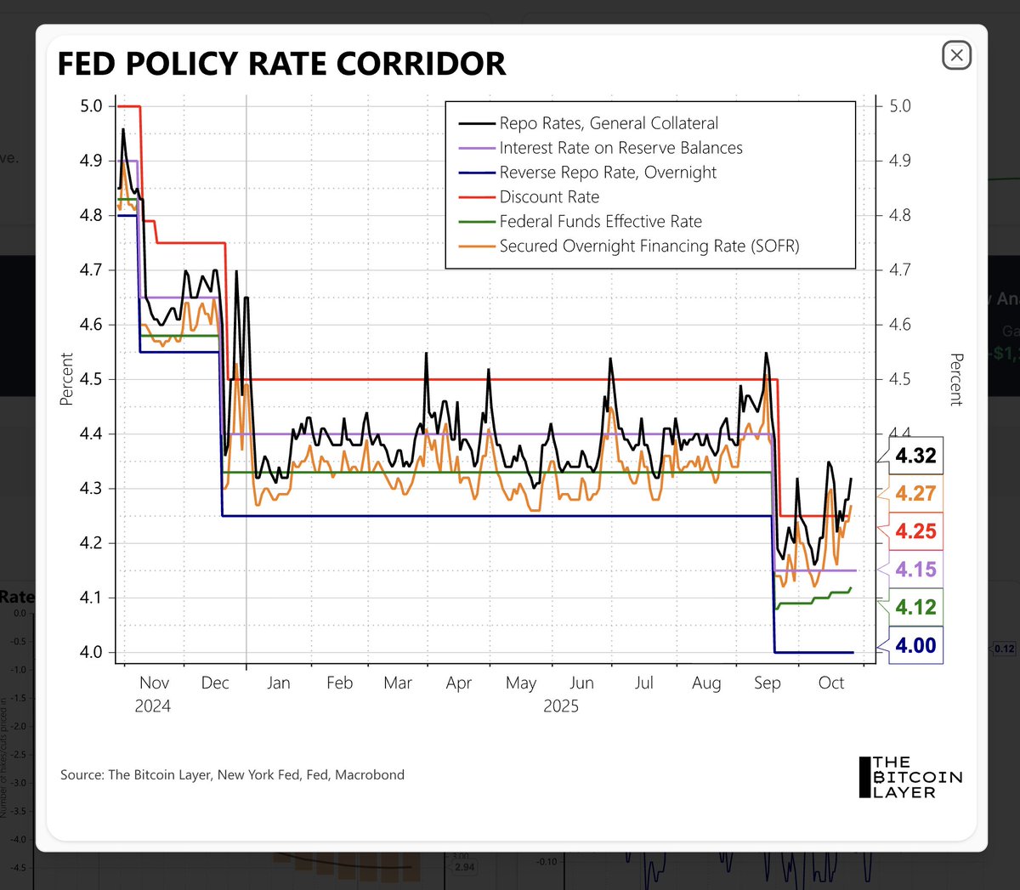Image resolution: width=1020 pixels, height=890 pixels.
Task: Click the Dec month label on x-axis
Action: click(215, 683)
